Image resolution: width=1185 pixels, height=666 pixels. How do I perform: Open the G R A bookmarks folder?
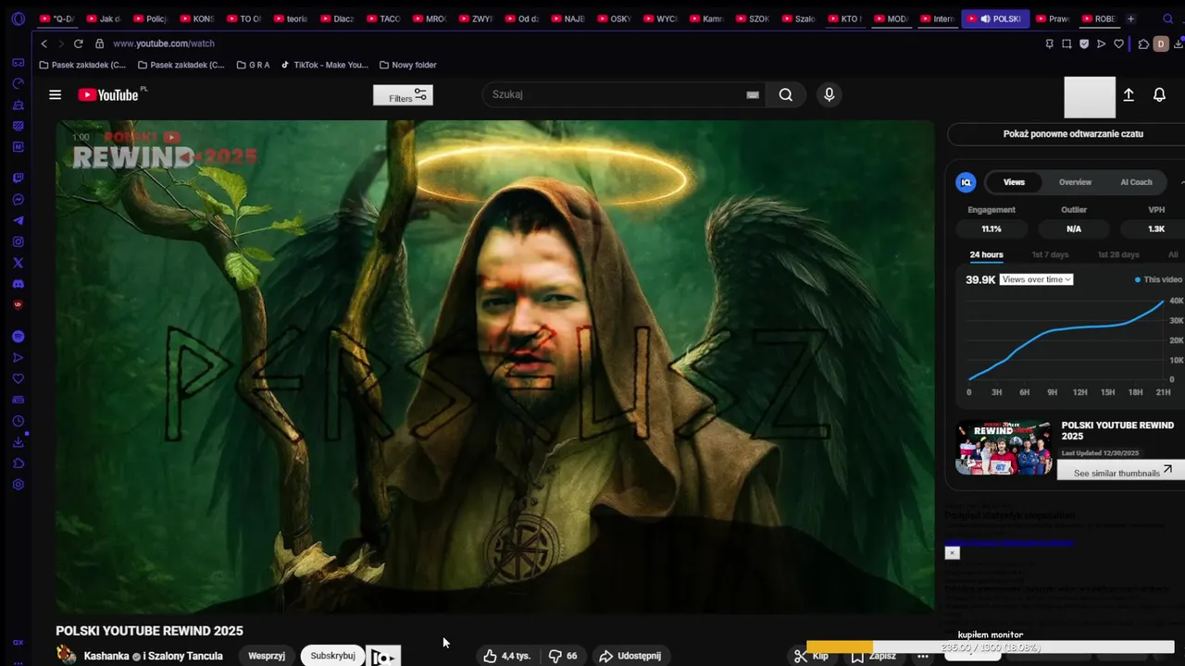tap(253, 65)
